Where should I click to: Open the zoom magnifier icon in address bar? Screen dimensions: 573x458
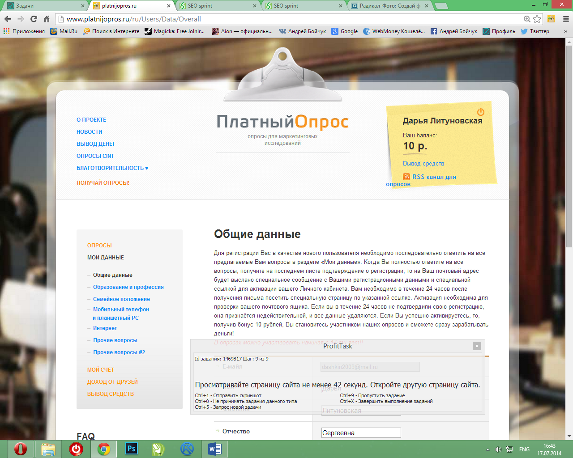[527, 19]
